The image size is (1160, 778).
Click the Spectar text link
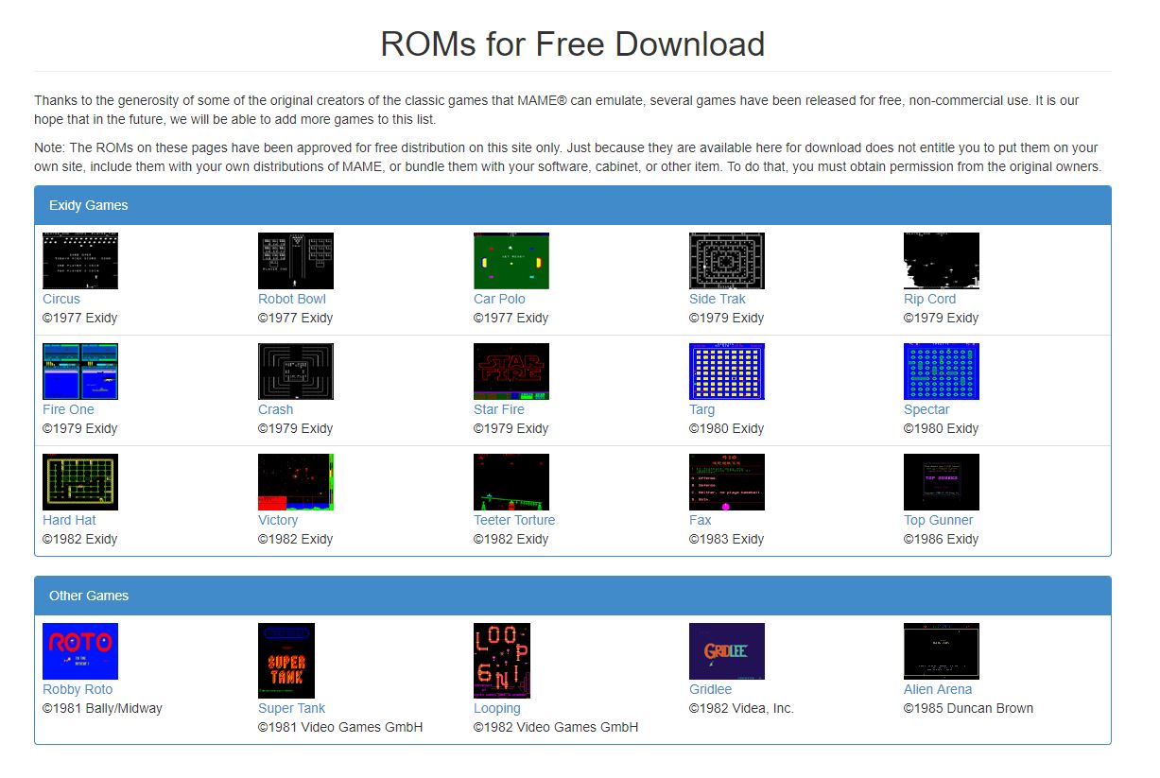926,409
